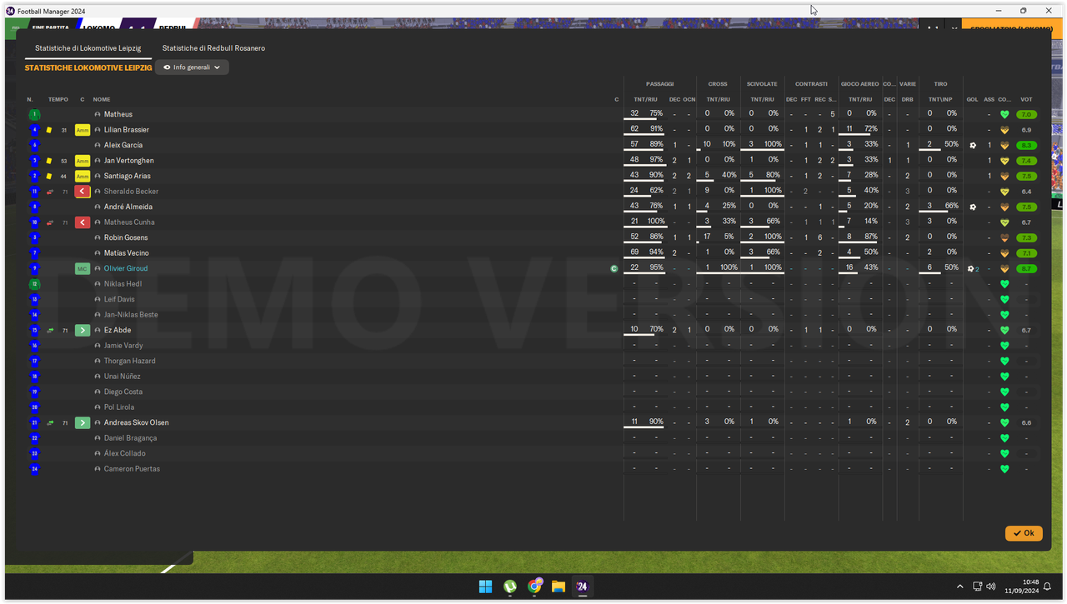Click Matheus's green goalkeeper shirt icon
The width and height of the screenshot is (1067, 604).
pyautogui.click(x=34, y=114)
